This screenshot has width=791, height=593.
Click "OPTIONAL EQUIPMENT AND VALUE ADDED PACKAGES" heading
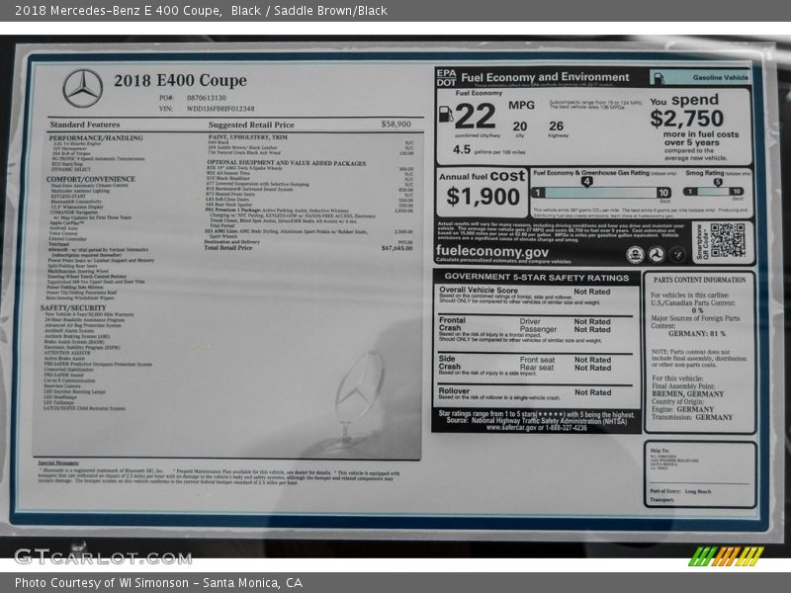point(287,163)
